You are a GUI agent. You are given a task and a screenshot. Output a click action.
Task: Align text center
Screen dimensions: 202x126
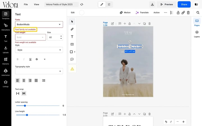[24, 80]
